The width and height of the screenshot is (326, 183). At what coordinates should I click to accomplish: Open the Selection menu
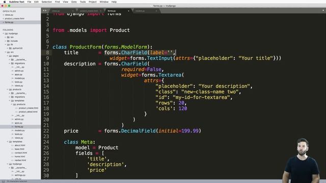point(46,2)
